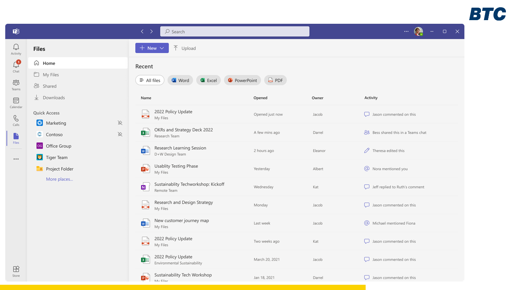This screenshot has width=516, height=290.
Task: Open the Store icon
Action: coord(16,271)
